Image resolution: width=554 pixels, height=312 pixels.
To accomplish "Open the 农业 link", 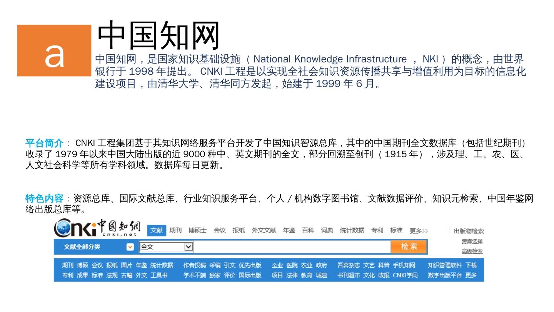I will click(x=307, y=265).
